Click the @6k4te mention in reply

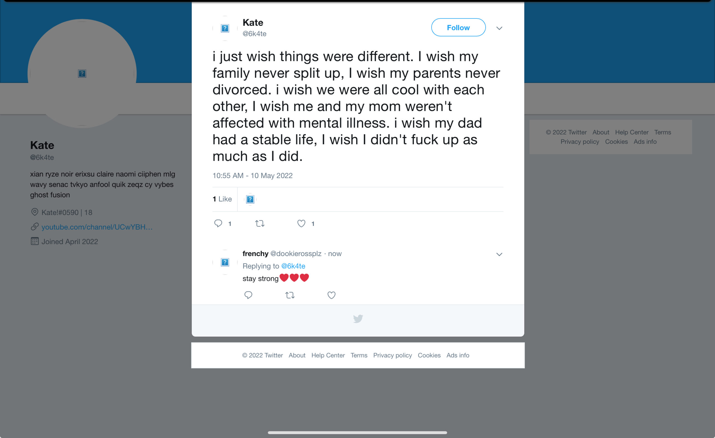(x=293, y=266)
